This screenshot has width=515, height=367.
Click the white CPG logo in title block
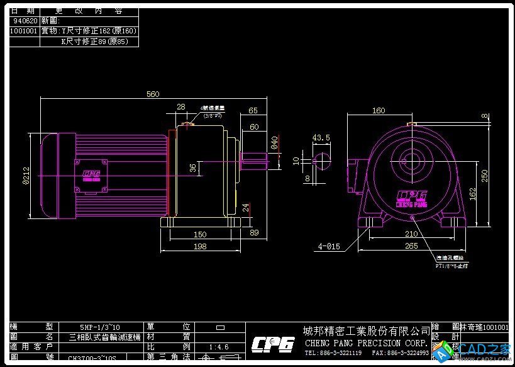tap(273, 344)
